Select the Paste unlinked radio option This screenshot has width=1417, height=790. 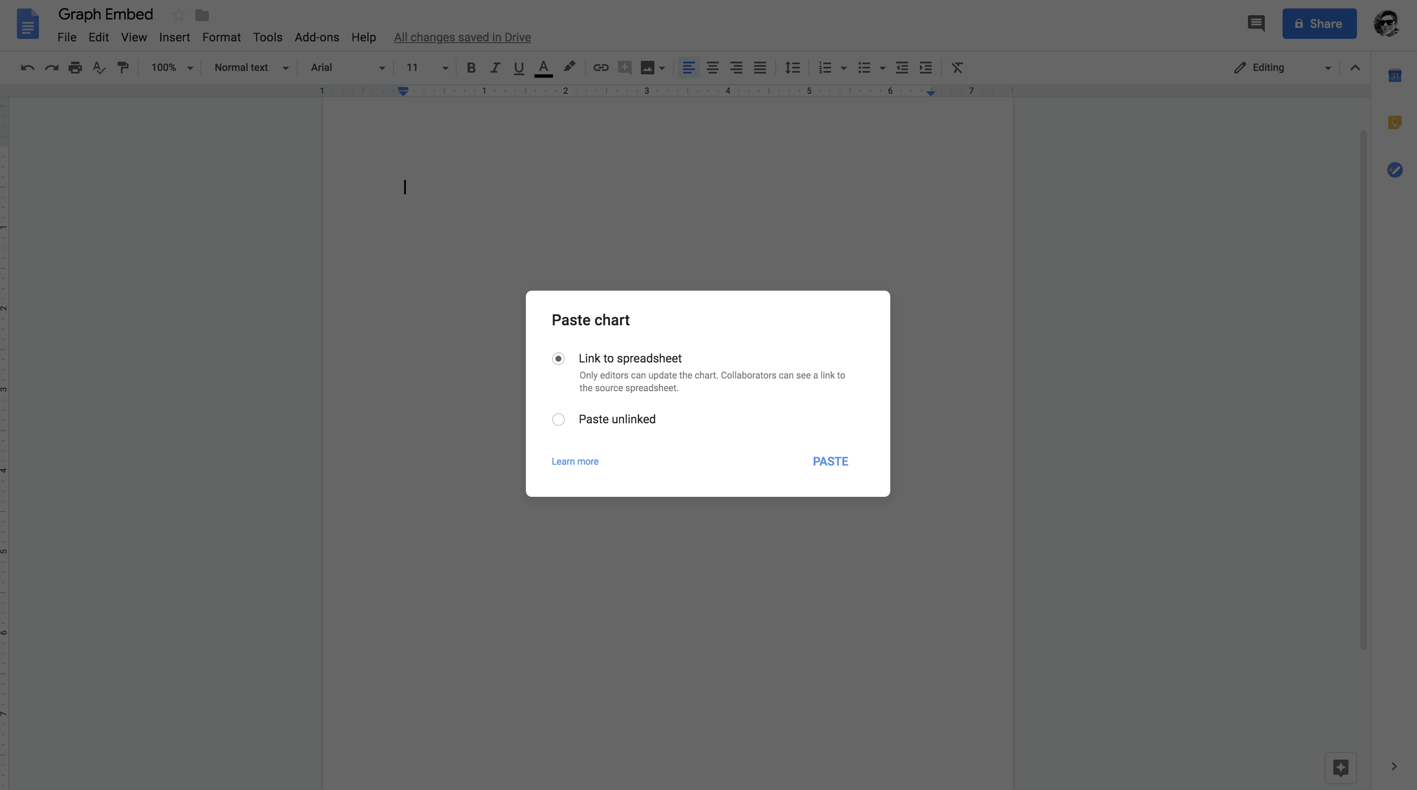pyautogui.click(x=558, y=420)
